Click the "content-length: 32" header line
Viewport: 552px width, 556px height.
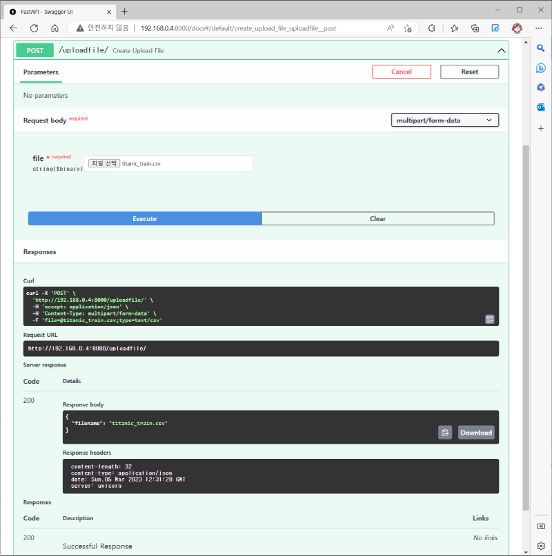pyautogui.click(x=101, y=466)
